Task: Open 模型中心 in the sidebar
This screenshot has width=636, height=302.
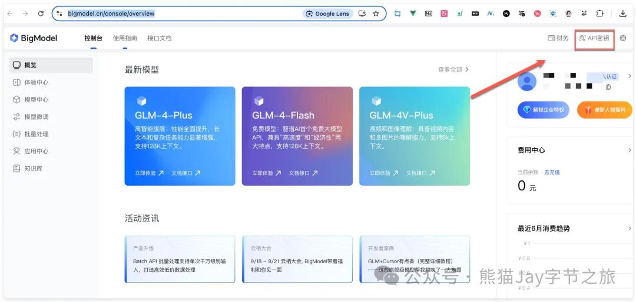Action: click(x=51, y=99)
